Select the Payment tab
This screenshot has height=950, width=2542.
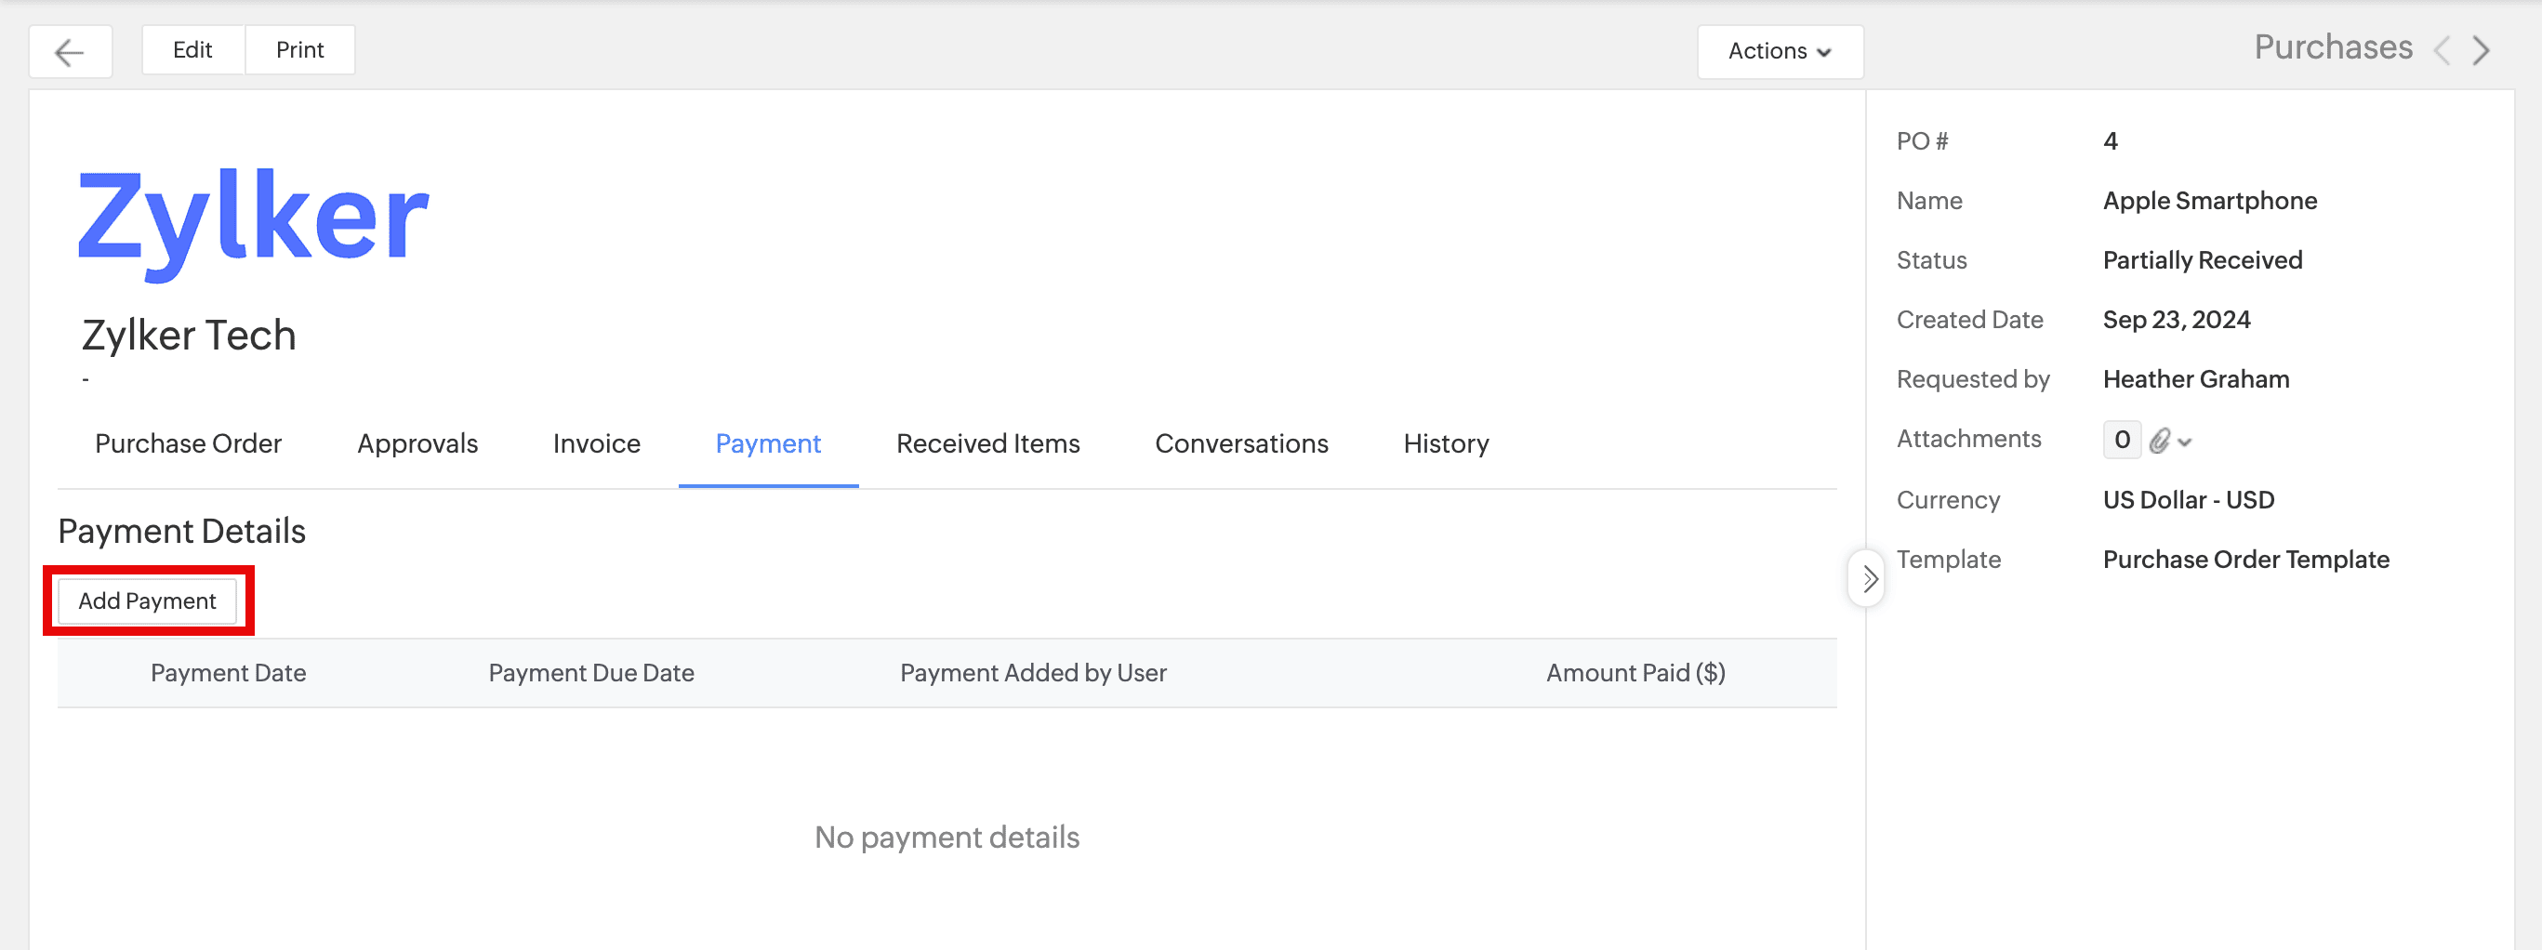click(x=768, y=444)
